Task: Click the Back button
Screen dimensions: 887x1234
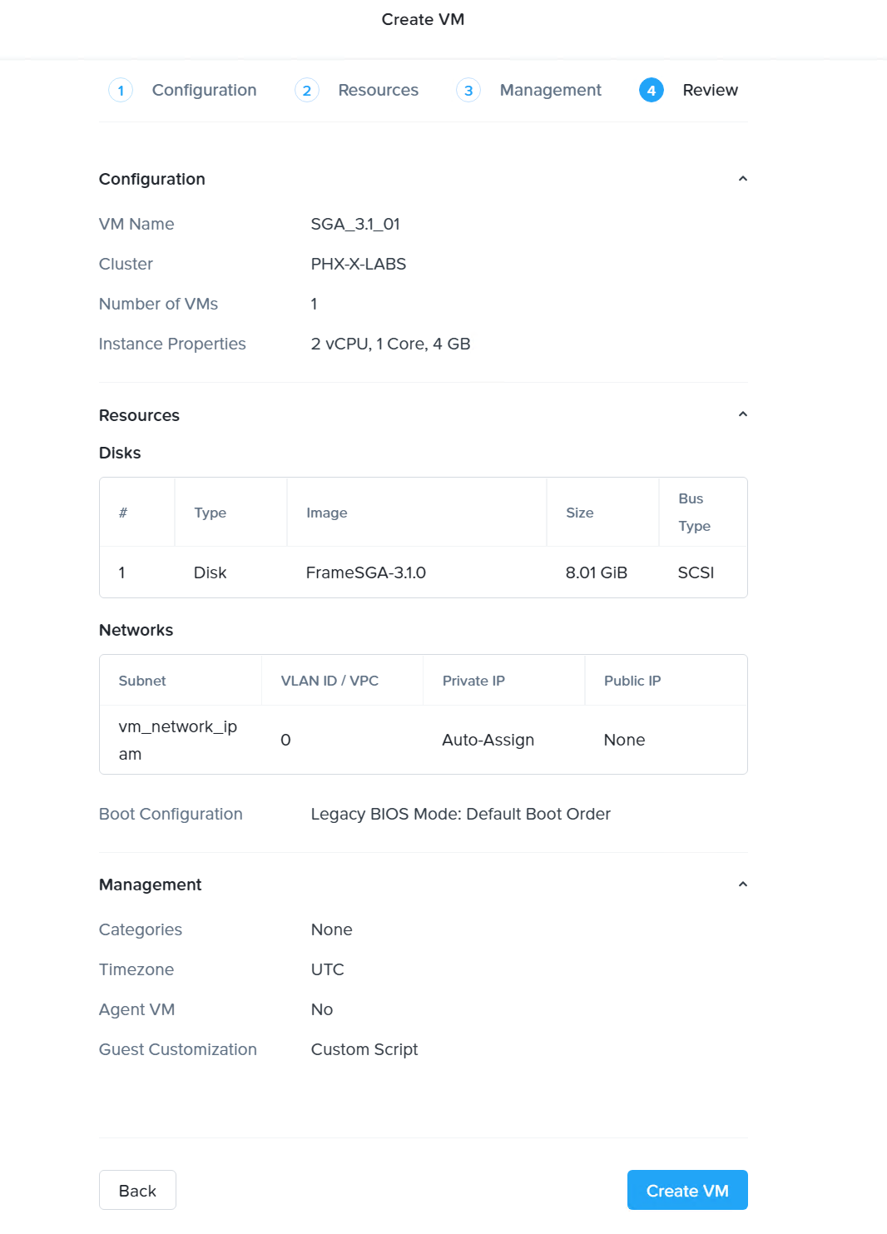Action: coord(137,1190)
